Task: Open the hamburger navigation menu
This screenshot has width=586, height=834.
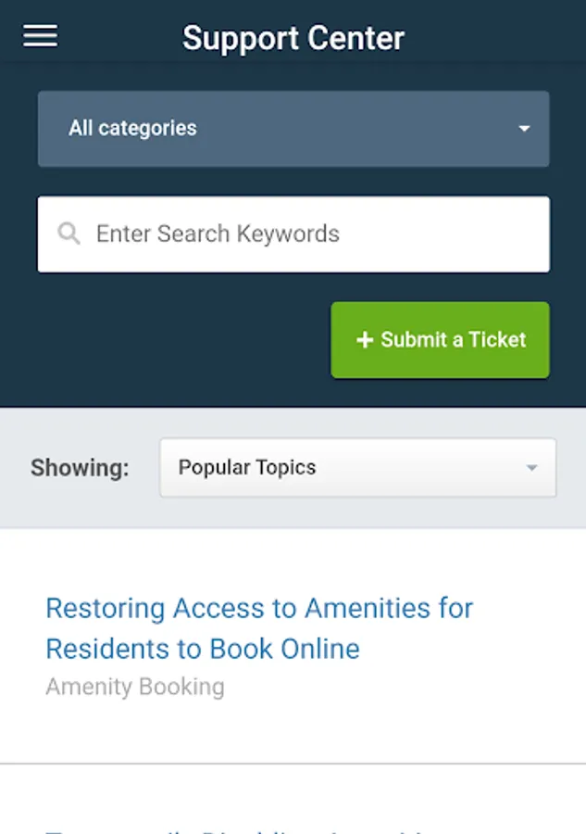Action: [39, 36]
